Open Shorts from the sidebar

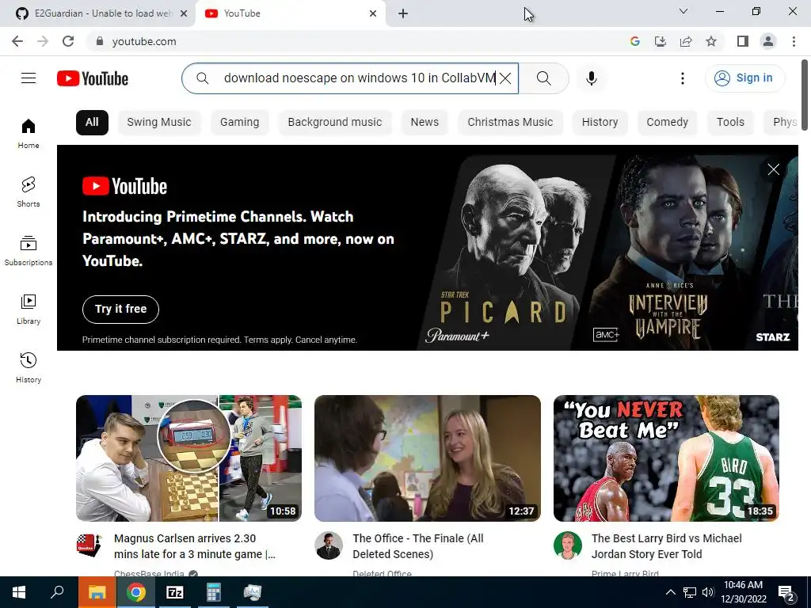[29, 192]
